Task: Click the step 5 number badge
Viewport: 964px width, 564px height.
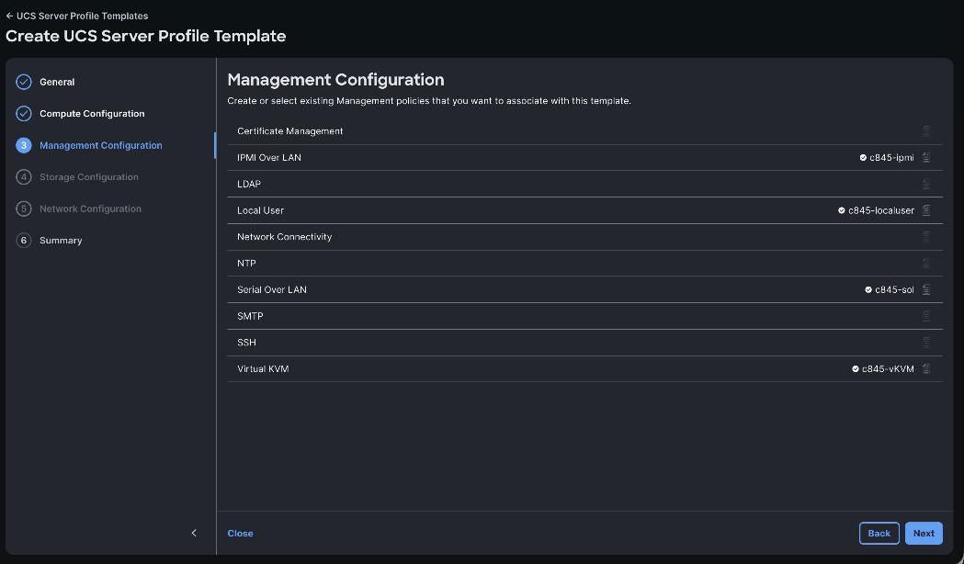Action: (23, 209)
